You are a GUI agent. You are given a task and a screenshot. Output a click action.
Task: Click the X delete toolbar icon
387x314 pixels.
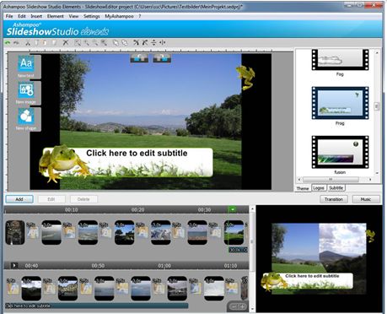pos(66,43)
